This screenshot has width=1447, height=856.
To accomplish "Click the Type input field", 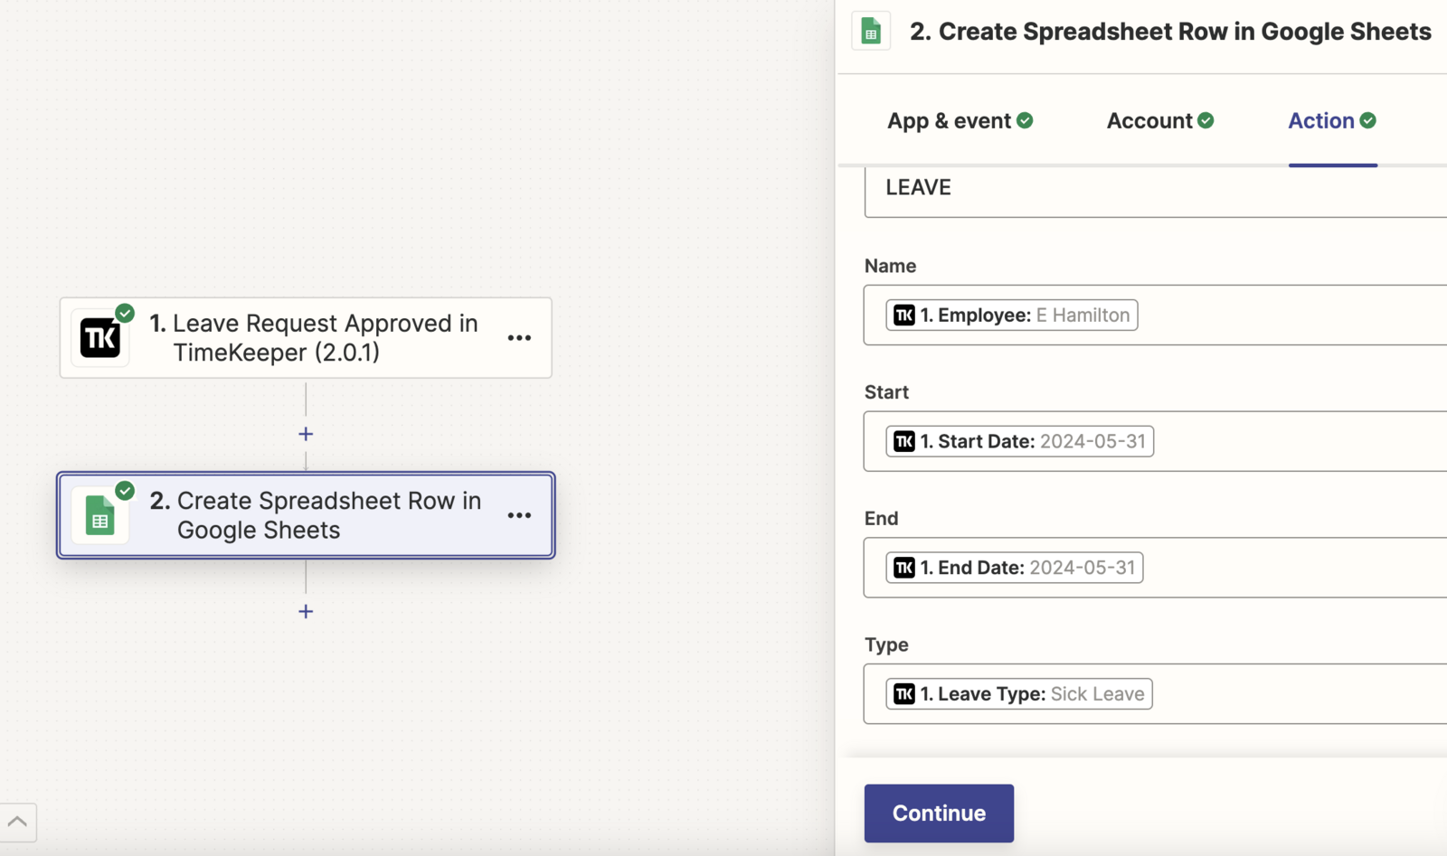I will coord(1156,694).
